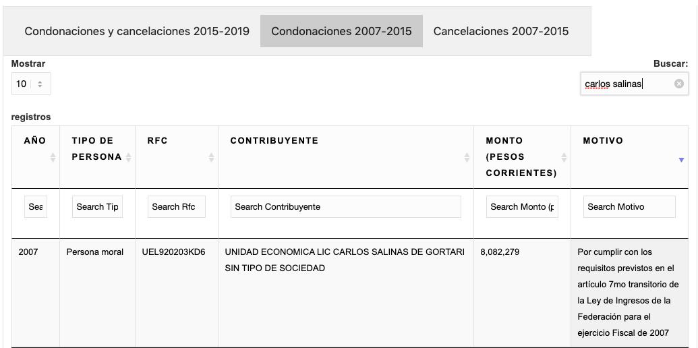Switch to Condonaciones 2007-2015 tab
The height and width of the screenshot is (348, 698).
[341, 31]
